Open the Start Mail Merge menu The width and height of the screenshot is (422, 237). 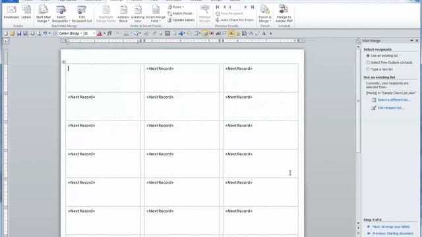[x=43, y=14]
